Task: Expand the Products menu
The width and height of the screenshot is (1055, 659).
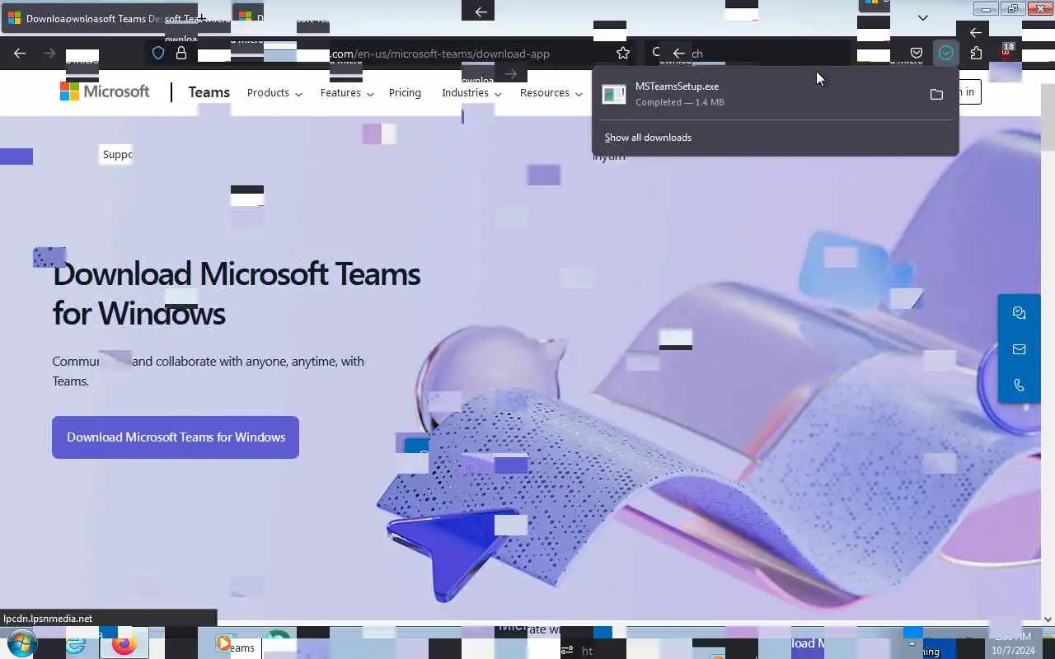Action: point(274,93)
